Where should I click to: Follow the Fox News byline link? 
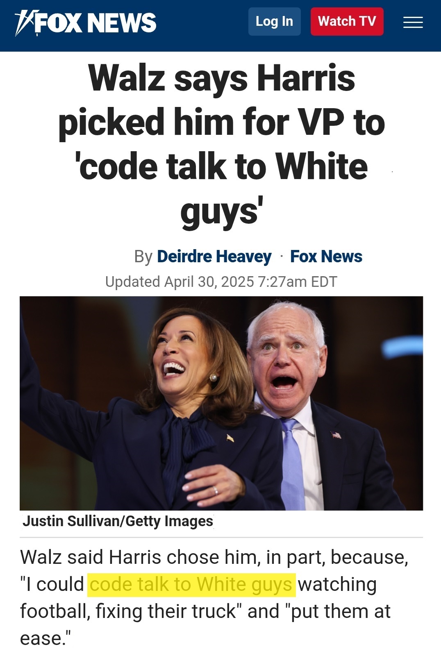tap(326, 257)
